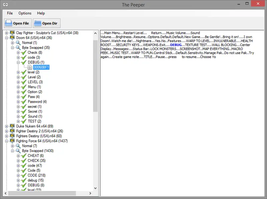Click the Open File button
The width and height of the screenshot is (267, 199).
point(18,23)
